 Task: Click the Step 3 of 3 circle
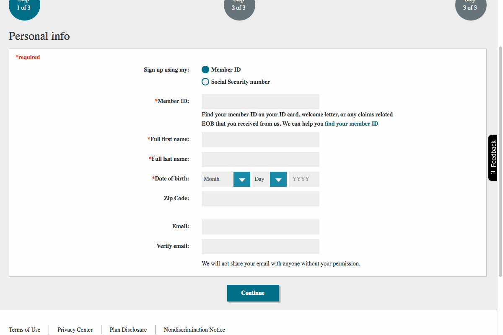(x=471, y=6)
